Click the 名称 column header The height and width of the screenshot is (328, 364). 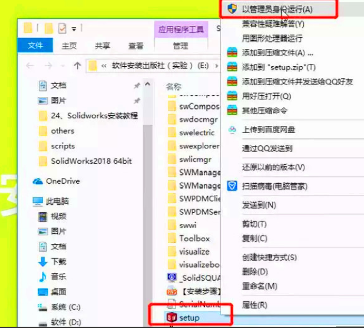tap(173, 87)
